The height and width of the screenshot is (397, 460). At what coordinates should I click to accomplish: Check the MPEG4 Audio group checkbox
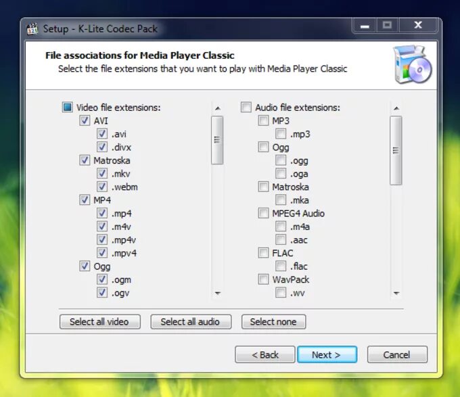263,213
